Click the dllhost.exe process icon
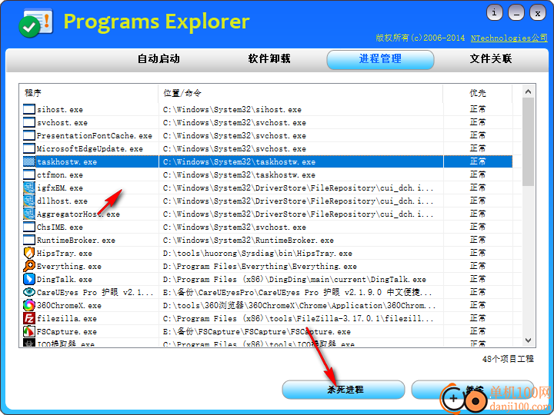554x415 pixels. click(x=29, y=201)
